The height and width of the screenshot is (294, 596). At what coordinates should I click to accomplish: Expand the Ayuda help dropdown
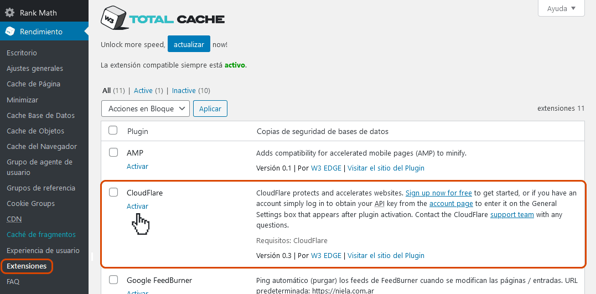pyautogui.click(x=561, y=8)
